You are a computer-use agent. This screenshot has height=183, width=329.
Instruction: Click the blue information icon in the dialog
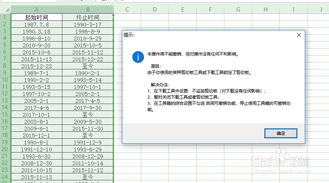pyautogui.click(x=138, y=57)
